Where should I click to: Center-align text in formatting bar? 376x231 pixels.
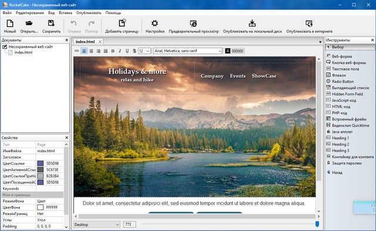[91, 51]
